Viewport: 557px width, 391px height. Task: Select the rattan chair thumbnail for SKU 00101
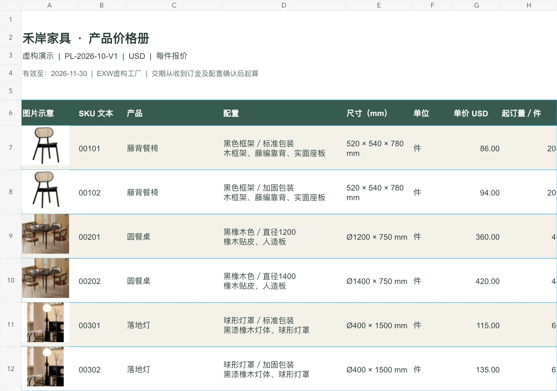[46, 146]
